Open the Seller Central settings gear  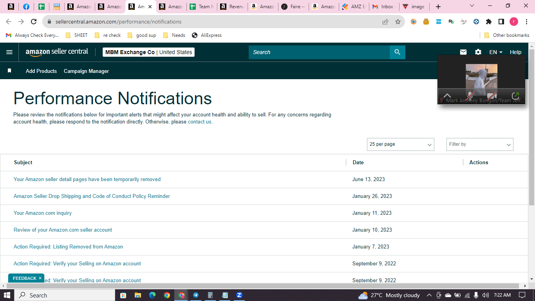point(478,52)
